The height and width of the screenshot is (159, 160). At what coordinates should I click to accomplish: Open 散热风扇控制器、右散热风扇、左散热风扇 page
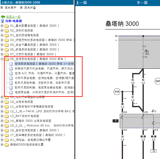coord(42,83)
